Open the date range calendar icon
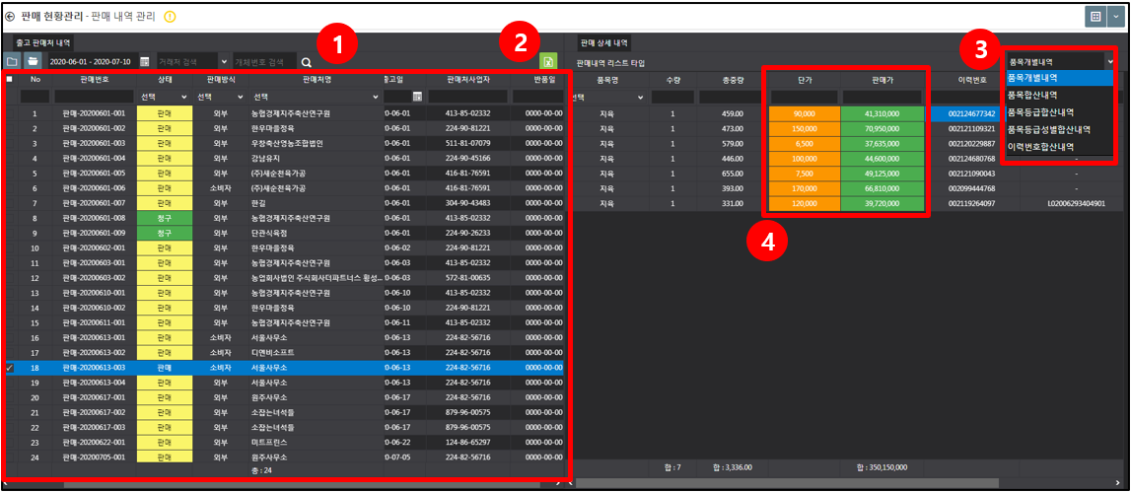Image resolution: width=1131 pixels, height=493 pixels. (144, 62)
